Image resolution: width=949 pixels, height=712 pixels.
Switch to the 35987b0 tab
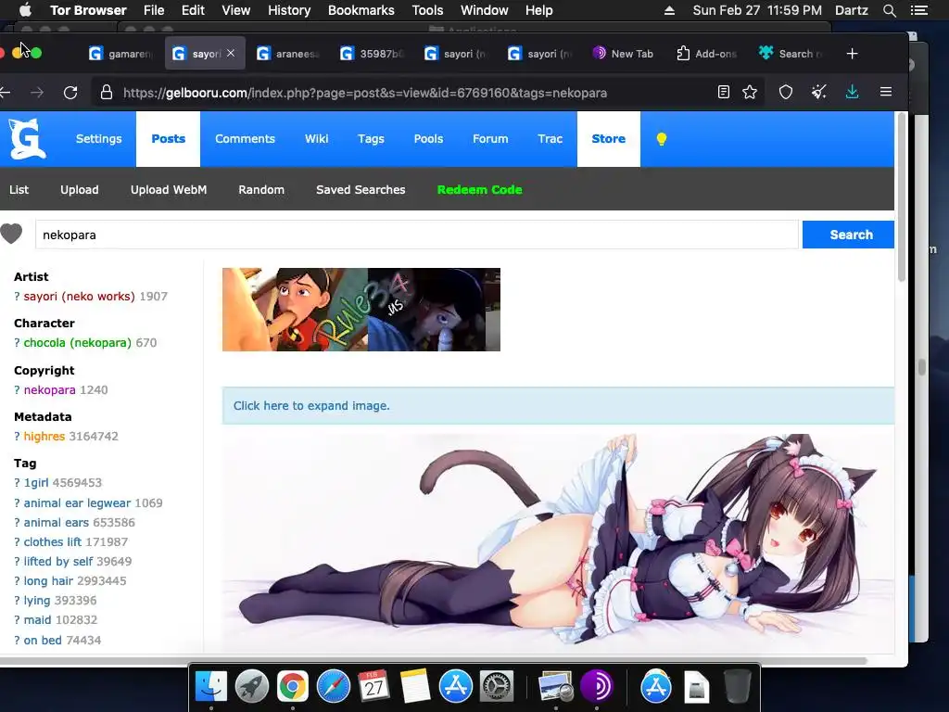click(x=372, y=53)
